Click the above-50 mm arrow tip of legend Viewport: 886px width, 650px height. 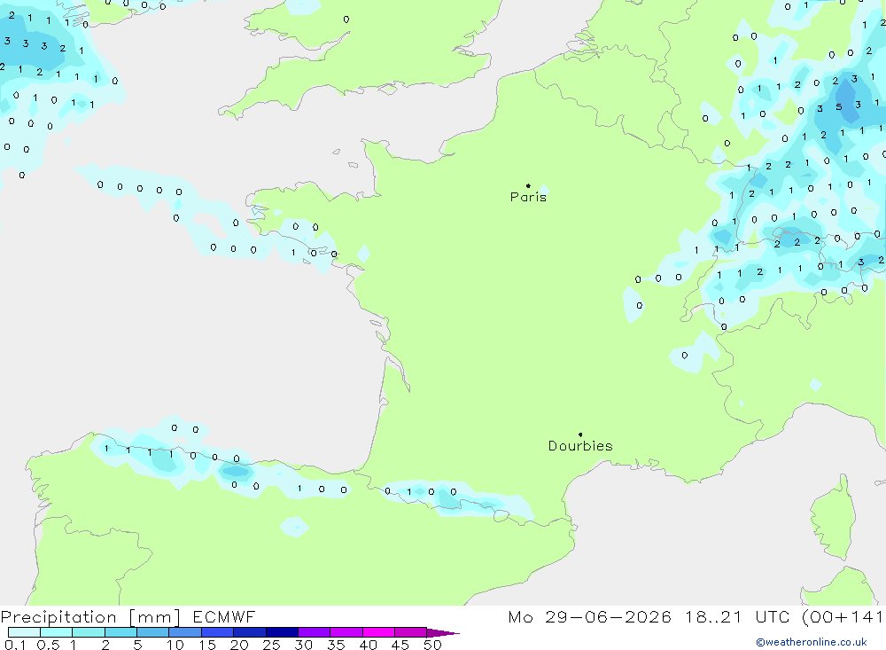(443, 632)
